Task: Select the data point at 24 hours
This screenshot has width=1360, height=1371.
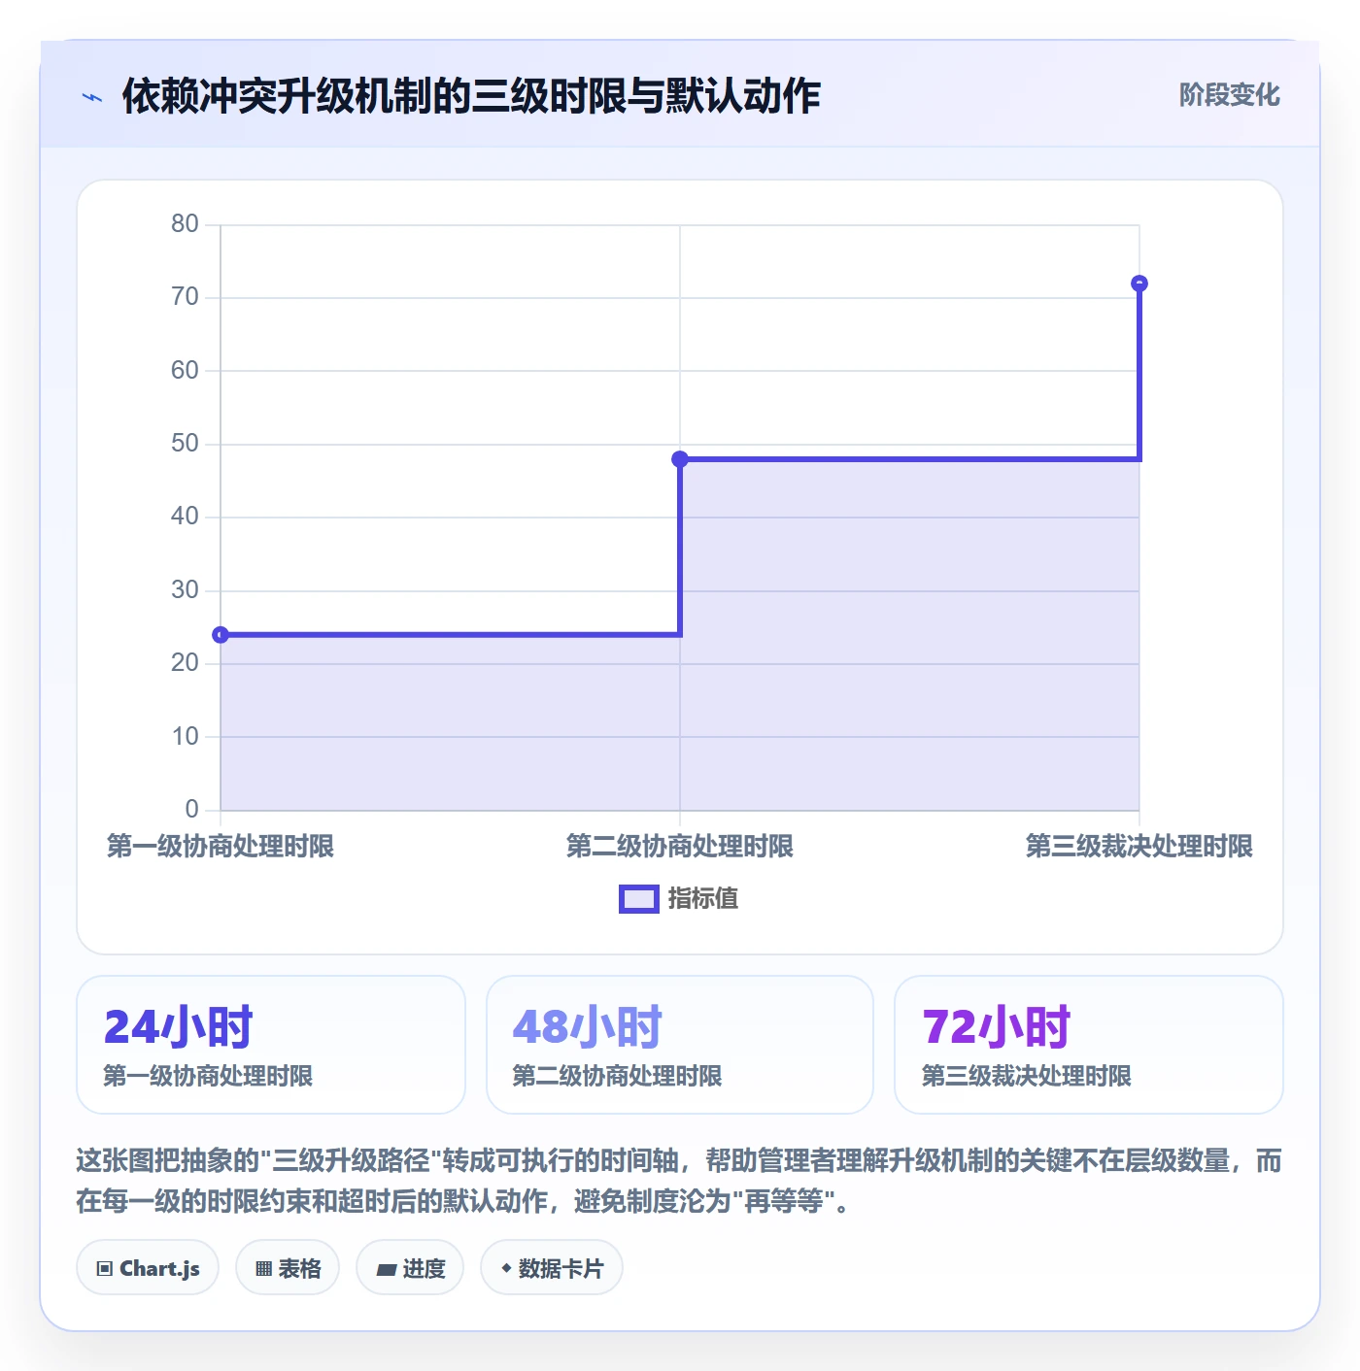Action: point(221,635)
